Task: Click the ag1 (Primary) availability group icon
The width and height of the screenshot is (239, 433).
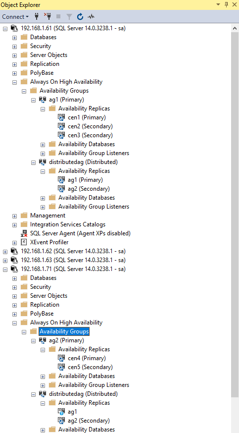Action: (43, 100)
